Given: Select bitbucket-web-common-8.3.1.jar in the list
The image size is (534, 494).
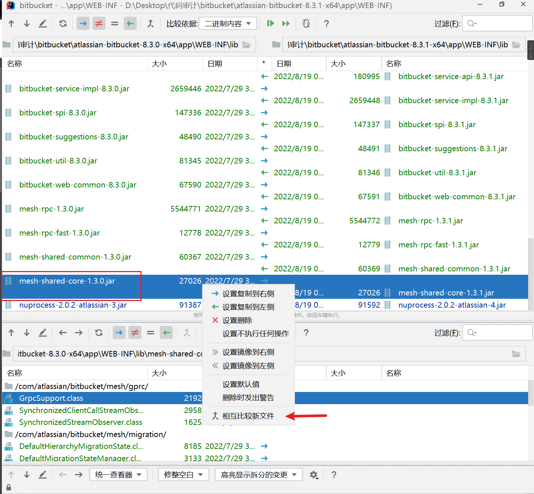Looking at the screenshot, I should pyautogui.click(x=457, y=197).
